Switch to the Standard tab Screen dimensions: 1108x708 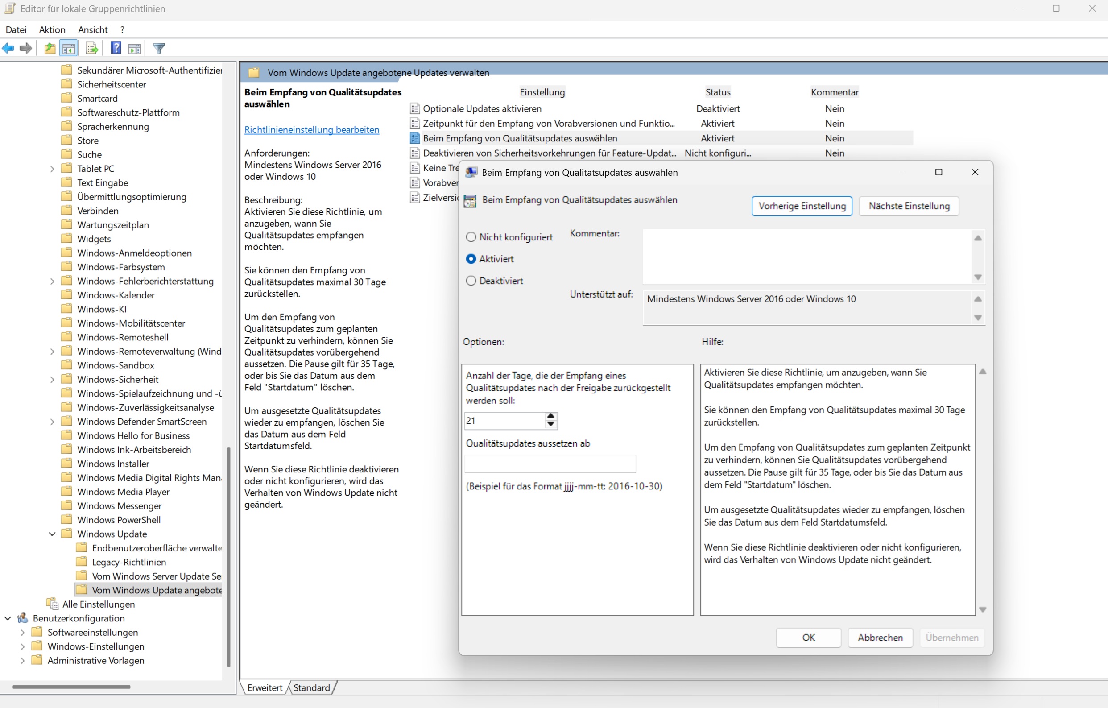pos(311,687)
